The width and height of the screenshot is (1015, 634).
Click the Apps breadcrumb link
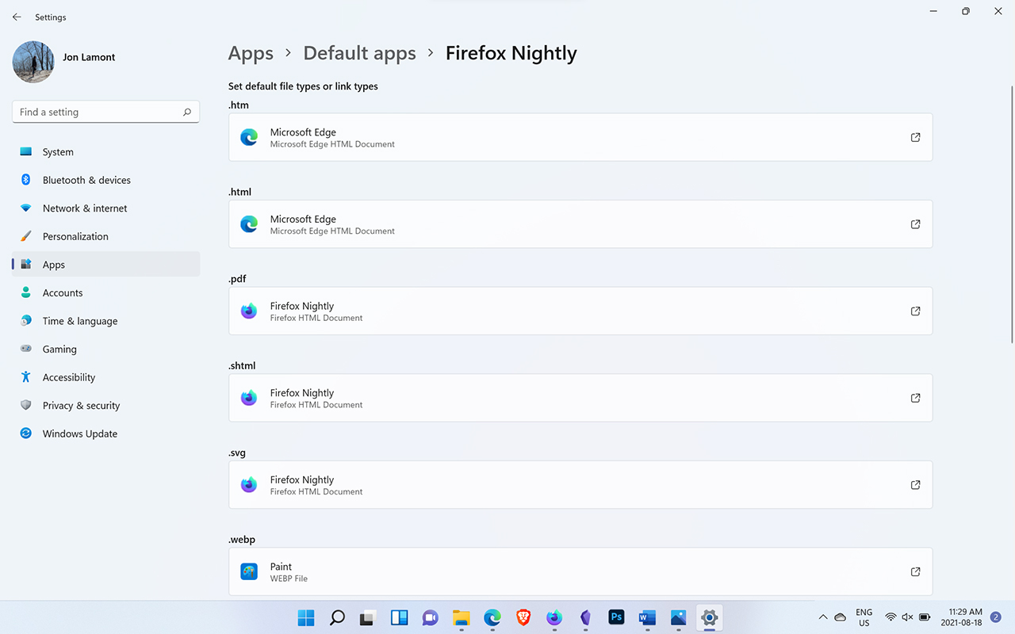(x=251, y=53)
